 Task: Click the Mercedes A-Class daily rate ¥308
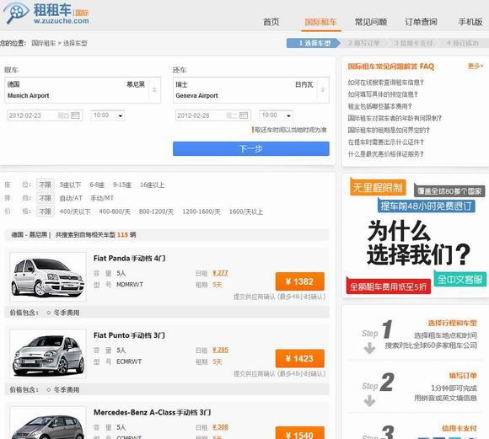coord(220,427)
